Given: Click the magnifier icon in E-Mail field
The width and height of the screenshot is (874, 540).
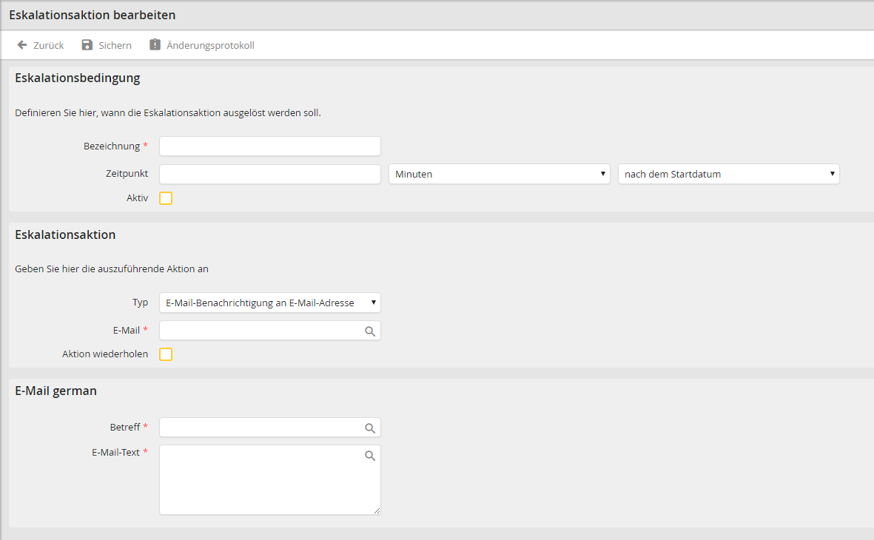Looking at the screenshot, I should click(x=370, y=331).
